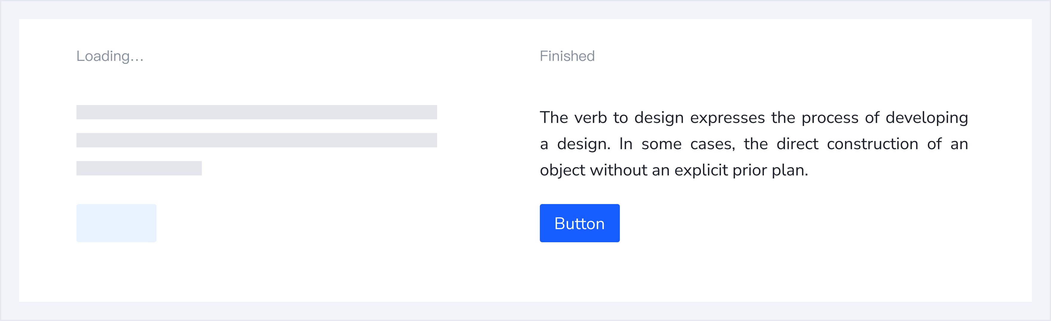Click the word "direct" in the paragraph
Image resolution: width=1051 pixels, height=321 pixels.
pos(797,144)
